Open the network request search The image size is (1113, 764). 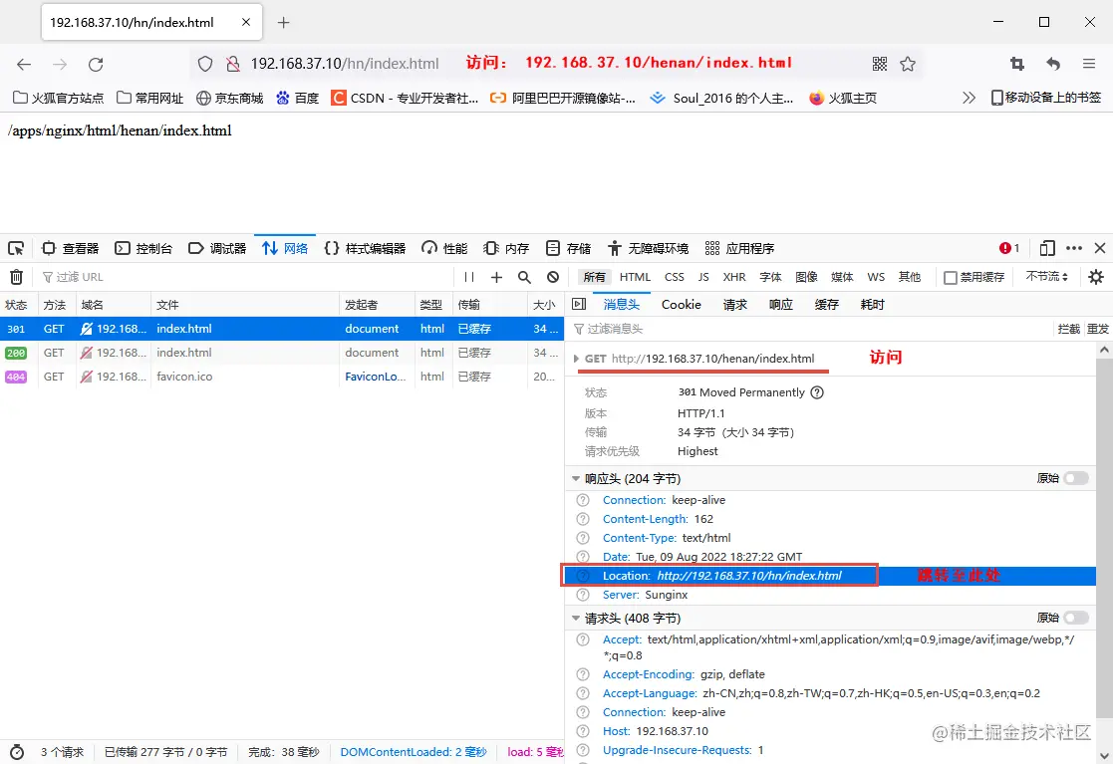[x=524, y=277]
